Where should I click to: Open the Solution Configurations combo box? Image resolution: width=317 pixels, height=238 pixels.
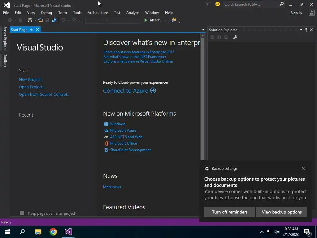pos(95,20)
